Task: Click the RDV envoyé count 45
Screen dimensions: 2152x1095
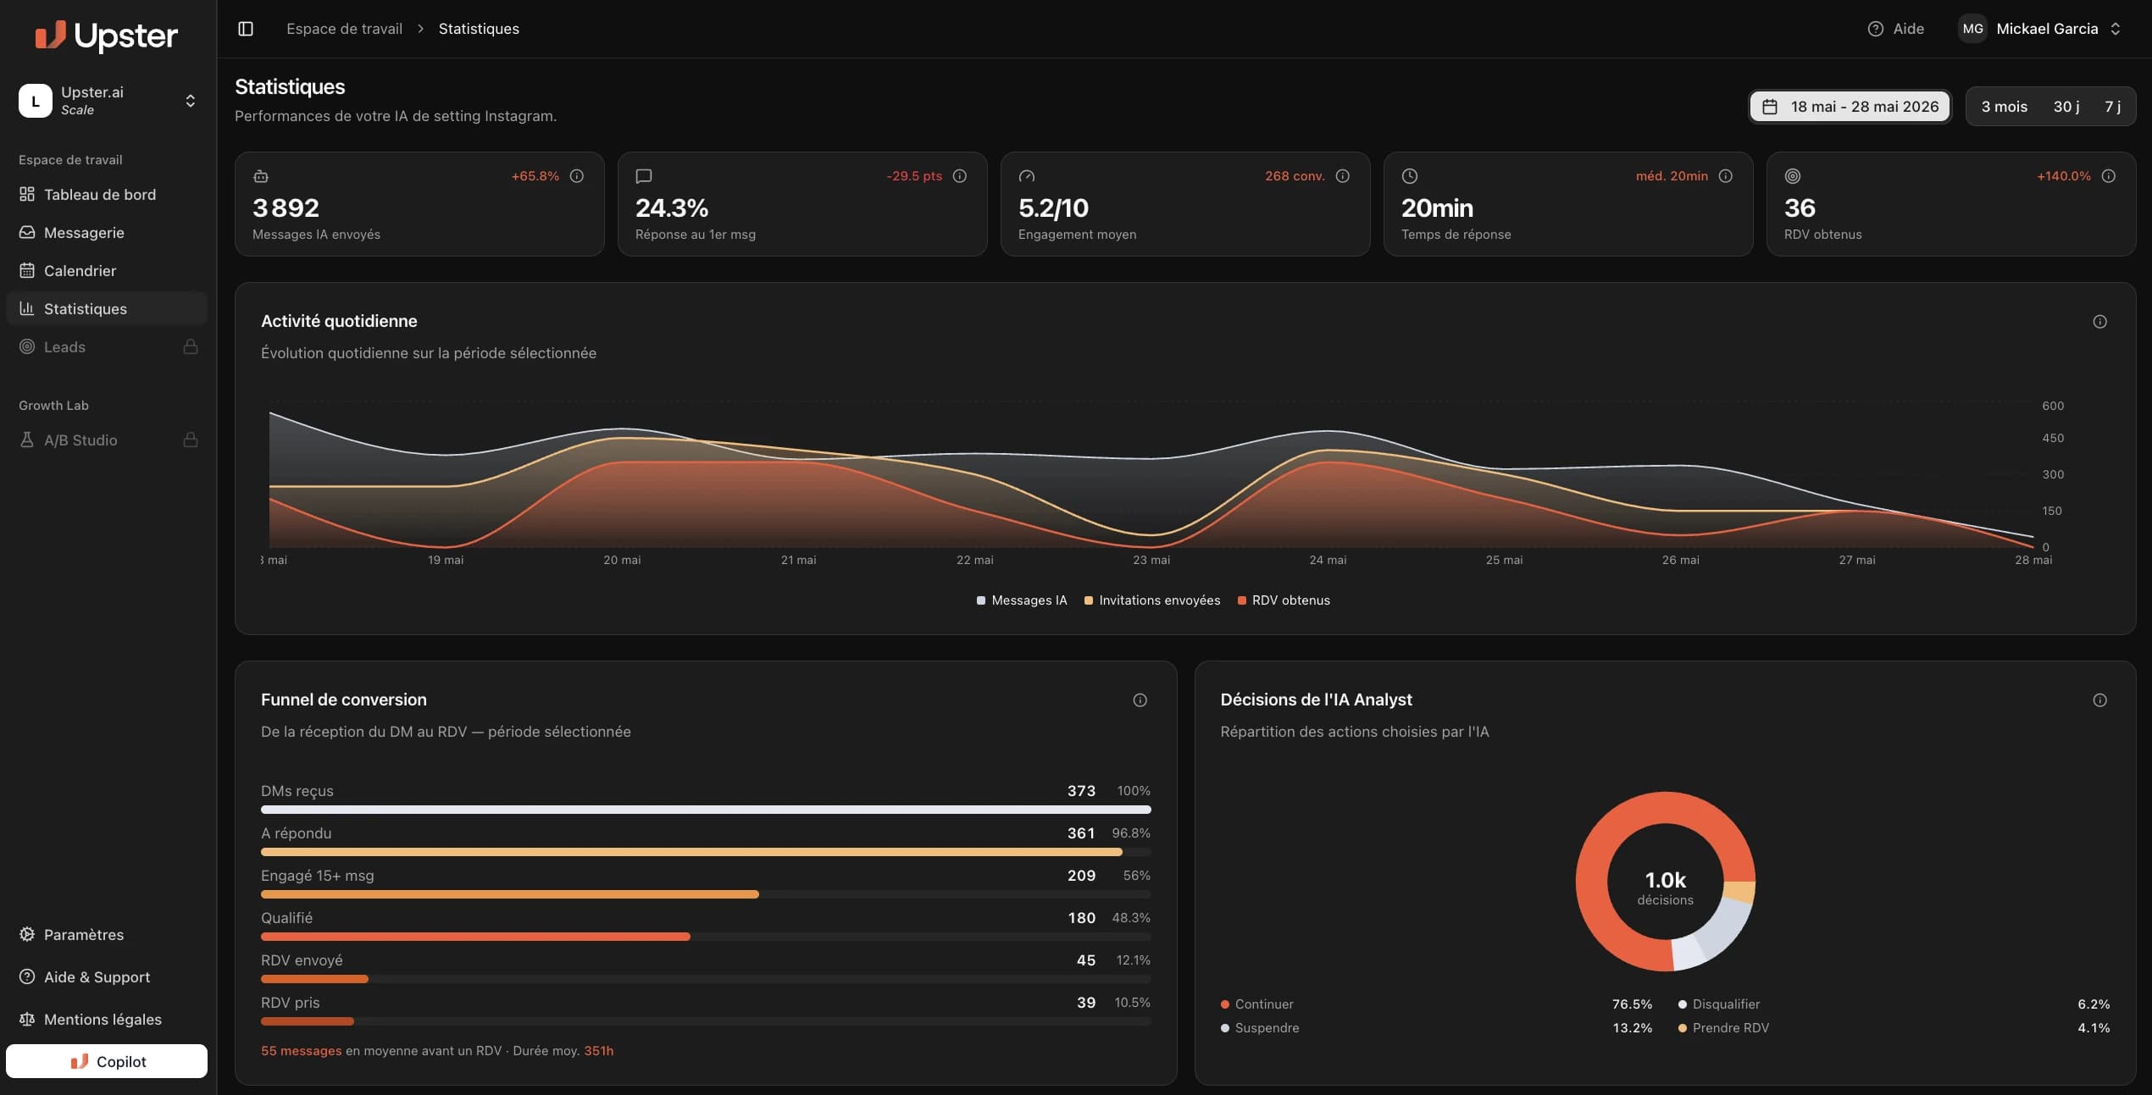Action: 1086,960
